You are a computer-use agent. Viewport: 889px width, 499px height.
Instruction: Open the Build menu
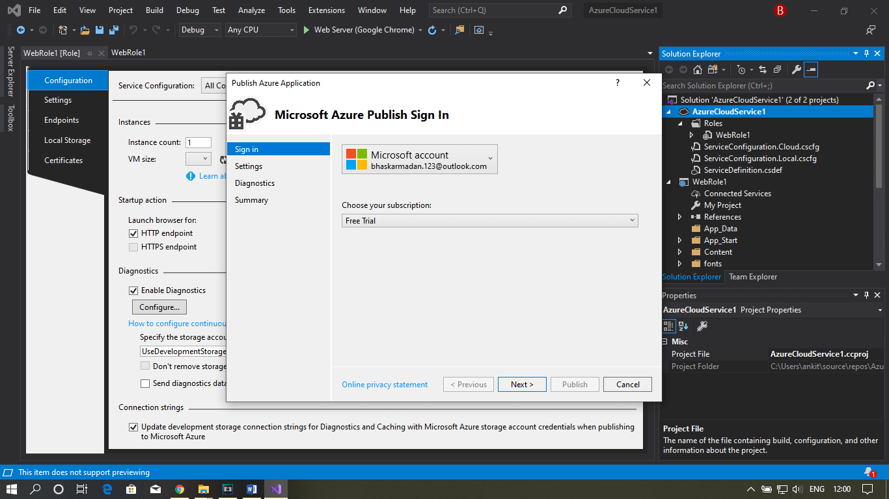coord(154,10)
